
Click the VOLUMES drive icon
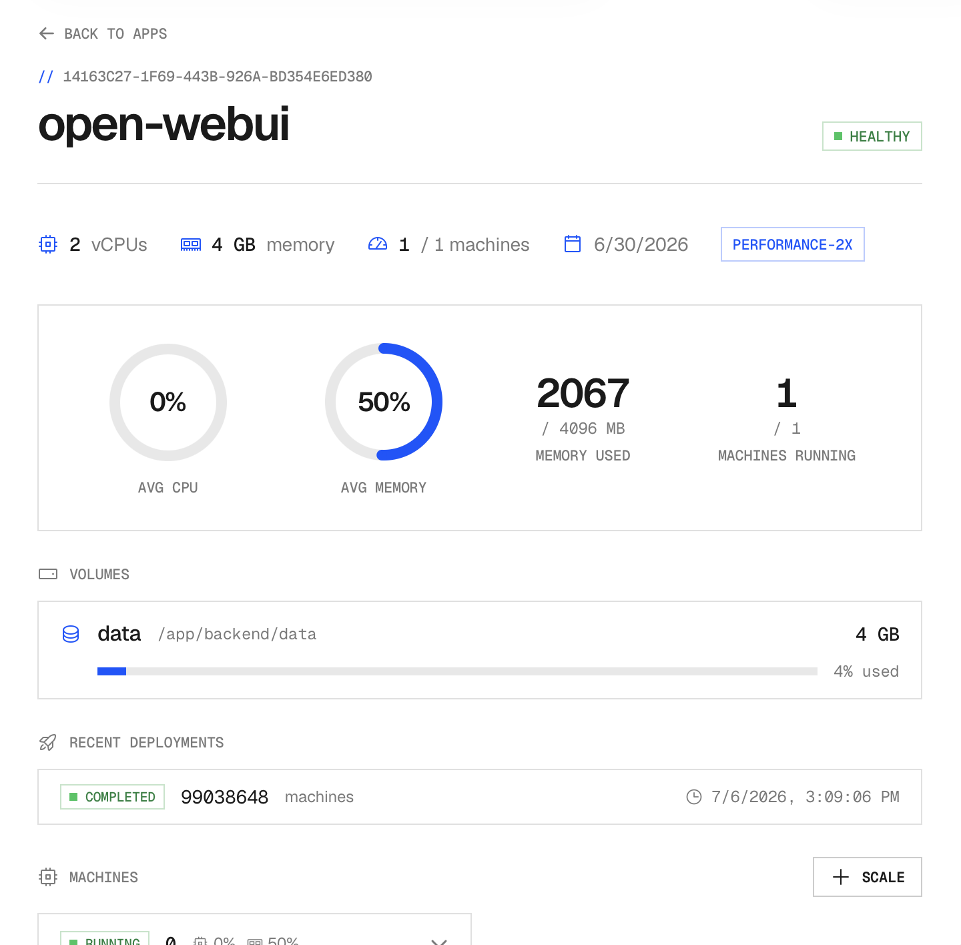pos(48,574)
